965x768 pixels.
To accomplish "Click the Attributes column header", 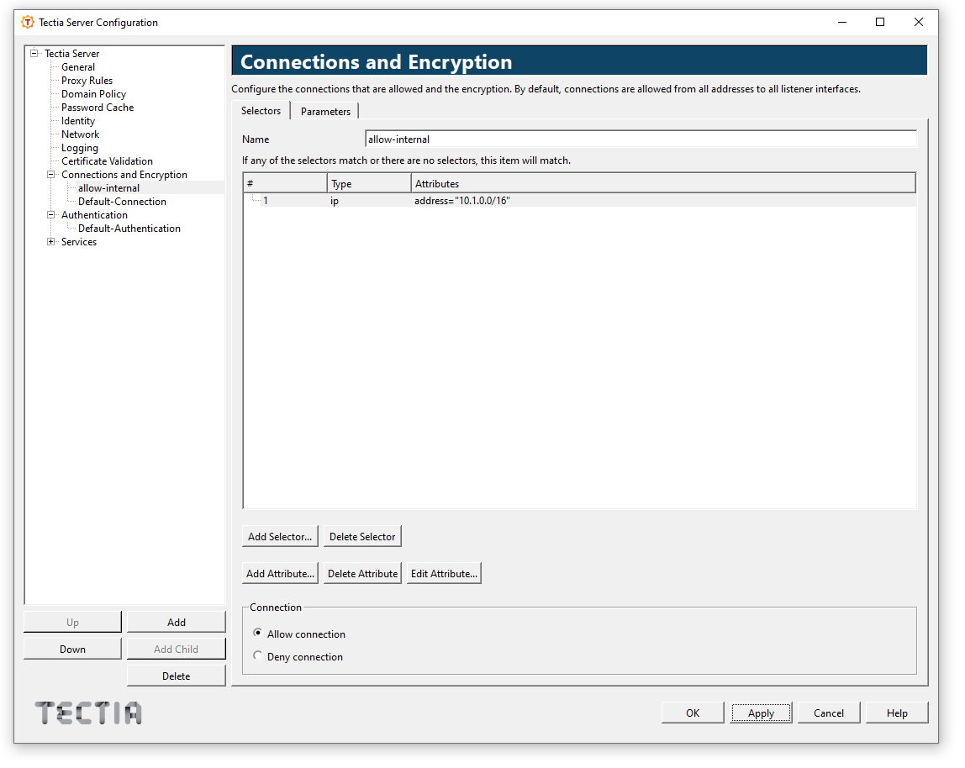I will 663,183.
